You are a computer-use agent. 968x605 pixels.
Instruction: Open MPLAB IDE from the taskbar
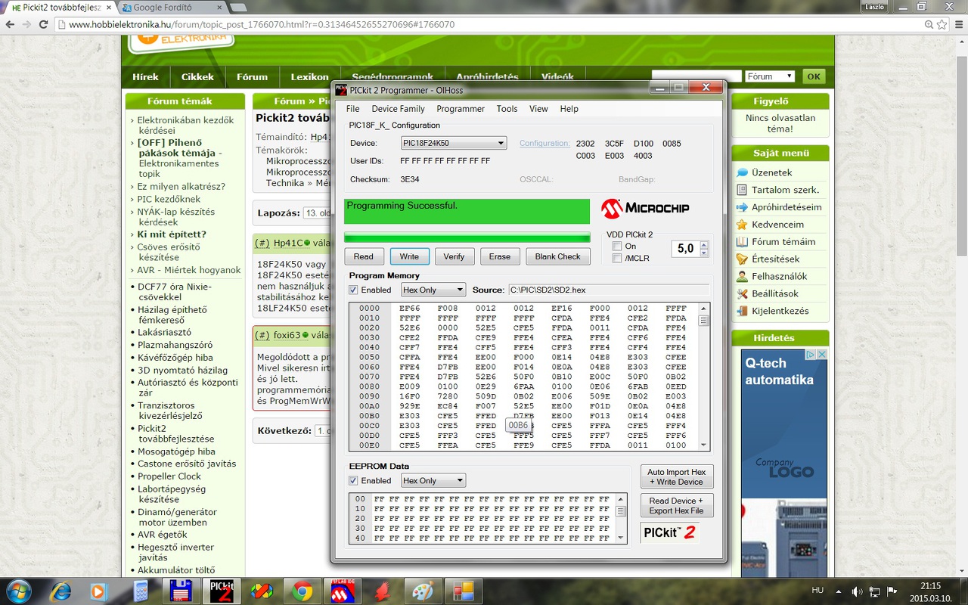pyautogui.click(x=343, y=591)
